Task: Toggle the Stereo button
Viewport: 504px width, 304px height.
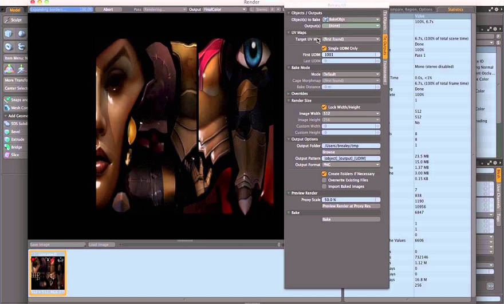Action: click(262, 9)
